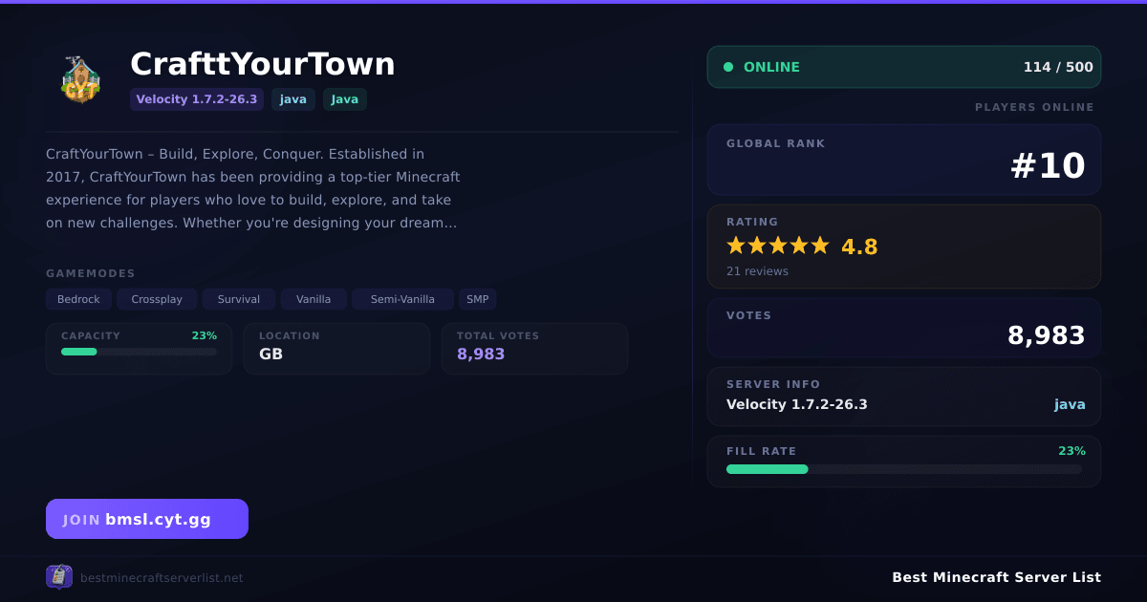Click the Best Minecraft Server List footer text
This screenshot has height=602, width=1147.
tap(996, 577)
